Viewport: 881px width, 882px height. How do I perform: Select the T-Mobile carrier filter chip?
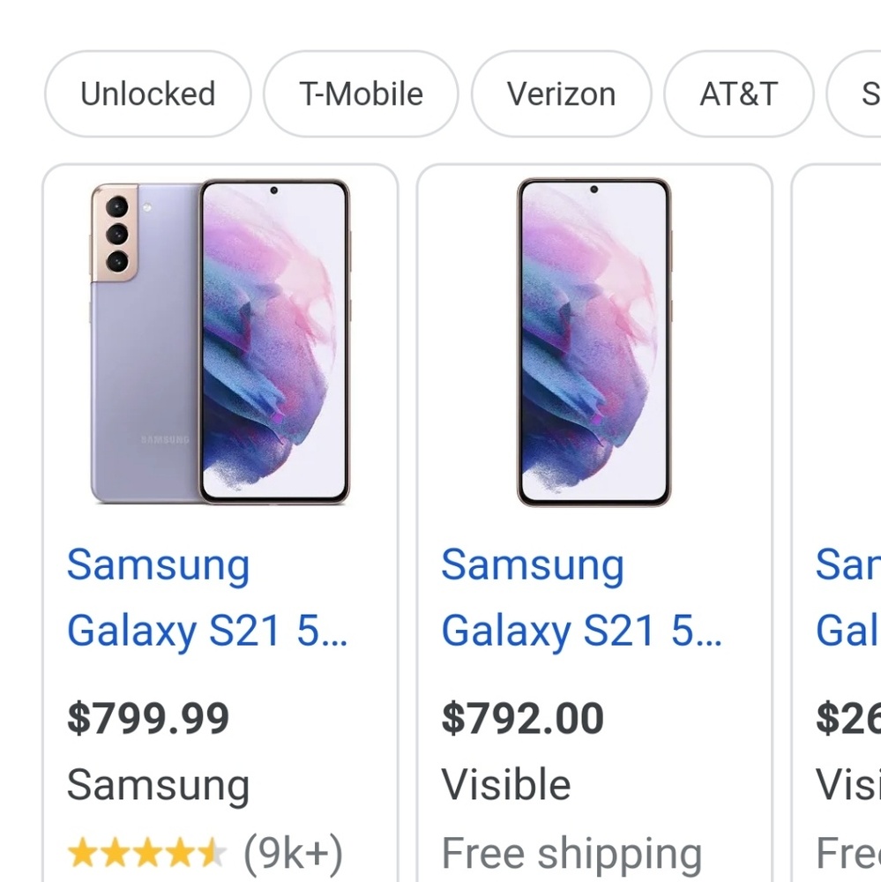361,93
